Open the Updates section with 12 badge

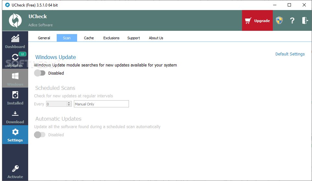(15, 60)
